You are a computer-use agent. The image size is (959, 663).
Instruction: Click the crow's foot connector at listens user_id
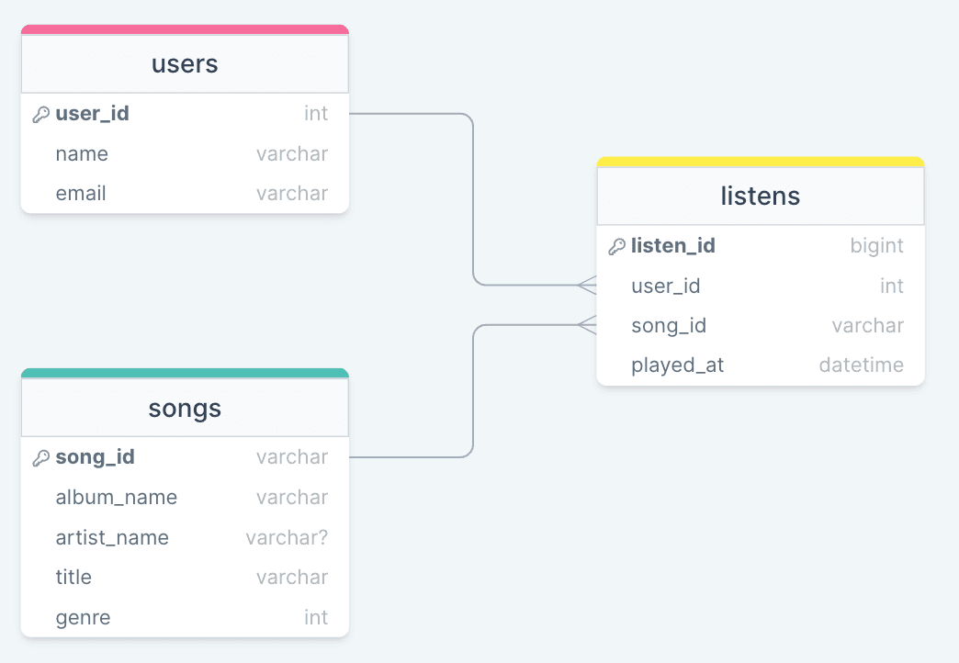click(587, 286)
